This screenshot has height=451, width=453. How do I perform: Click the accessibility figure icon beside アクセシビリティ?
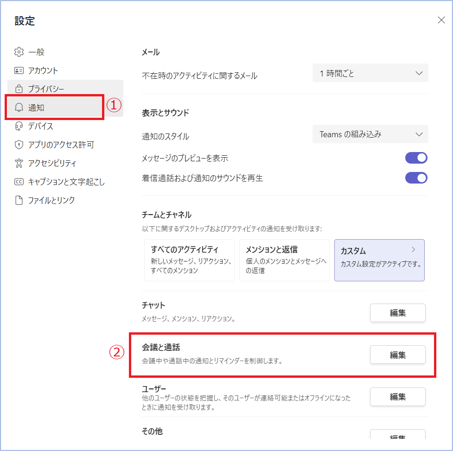[19, 163]
